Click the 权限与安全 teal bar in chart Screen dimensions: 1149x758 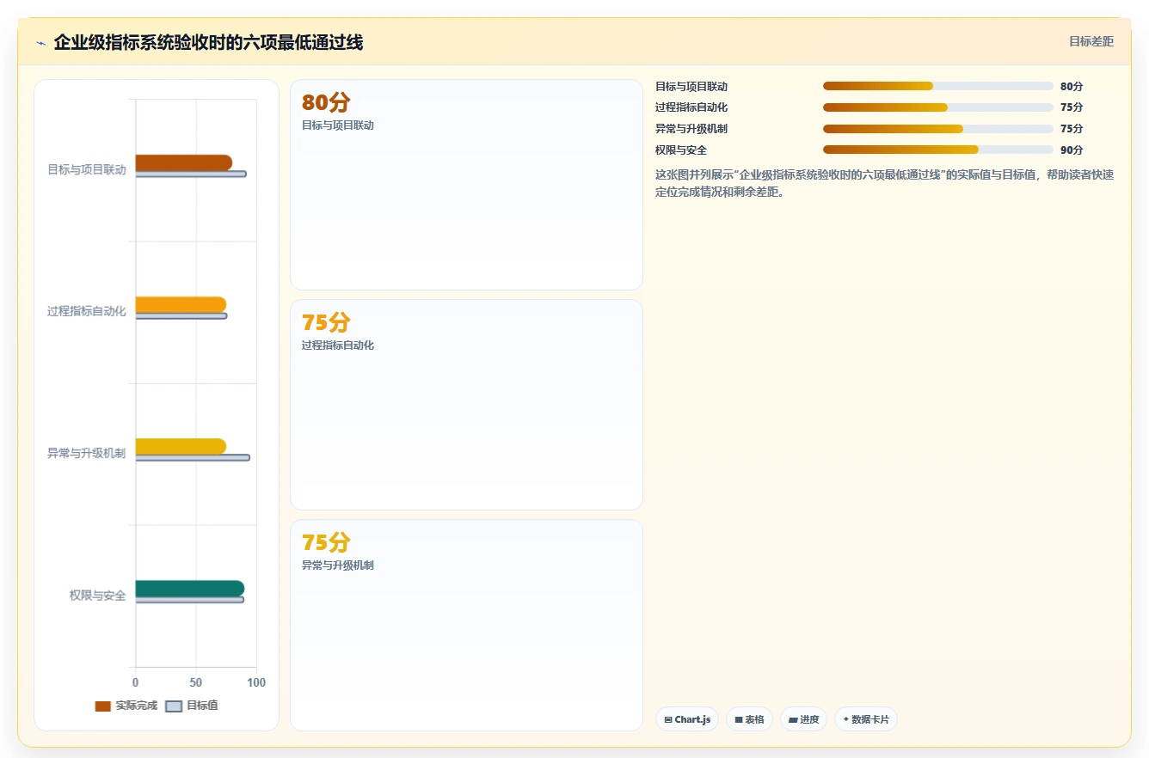(190, 589)
